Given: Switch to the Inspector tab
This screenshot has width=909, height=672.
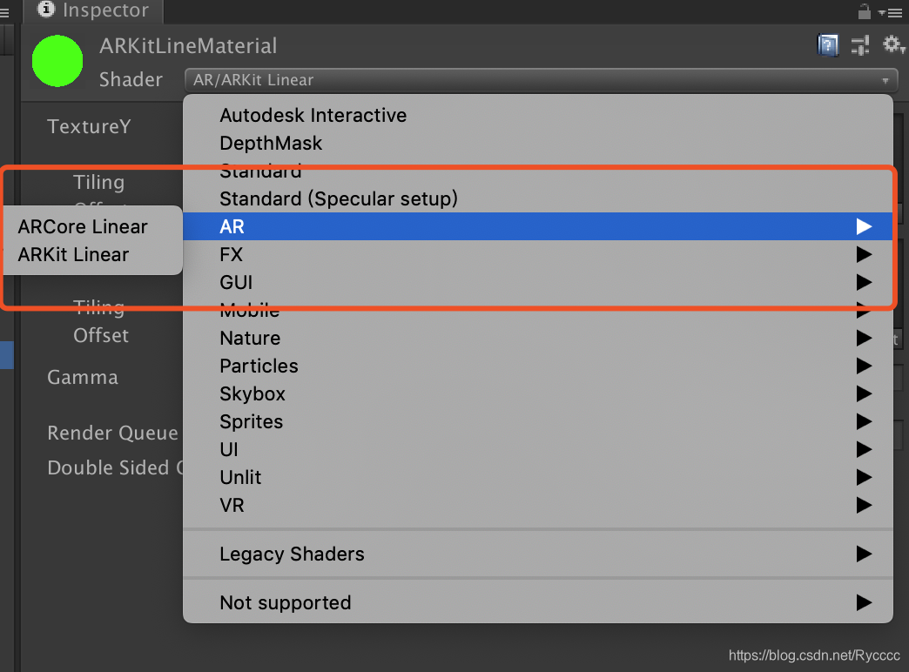Looking at the screenshot, I should tap(93, 10).
